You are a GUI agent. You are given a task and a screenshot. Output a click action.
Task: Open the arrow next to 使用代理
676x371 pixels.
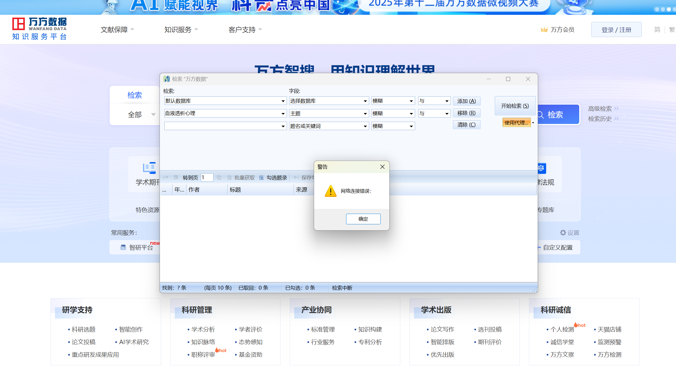coord(533,123)
